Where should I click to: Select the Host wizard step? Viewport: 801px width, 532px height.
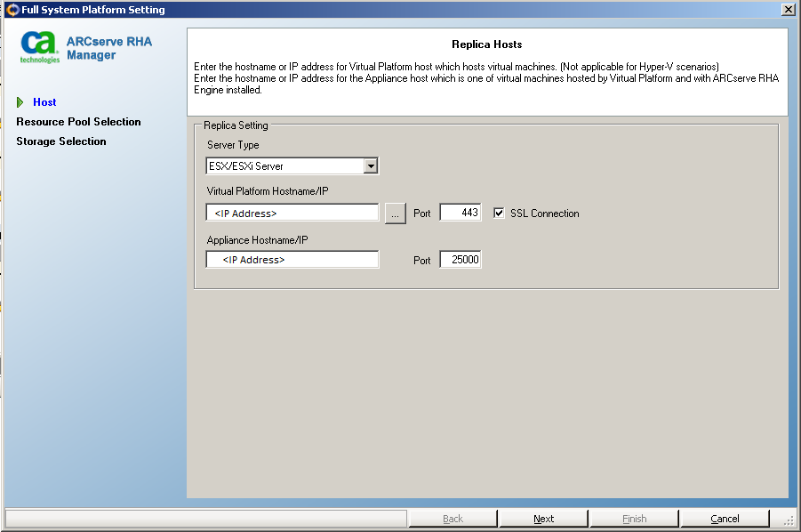(x=44, y=102)
